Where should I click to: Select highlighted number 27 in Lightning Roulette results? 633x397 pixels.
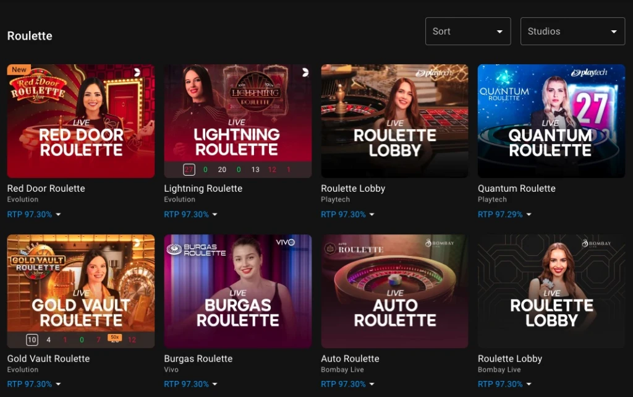[189, 169]
